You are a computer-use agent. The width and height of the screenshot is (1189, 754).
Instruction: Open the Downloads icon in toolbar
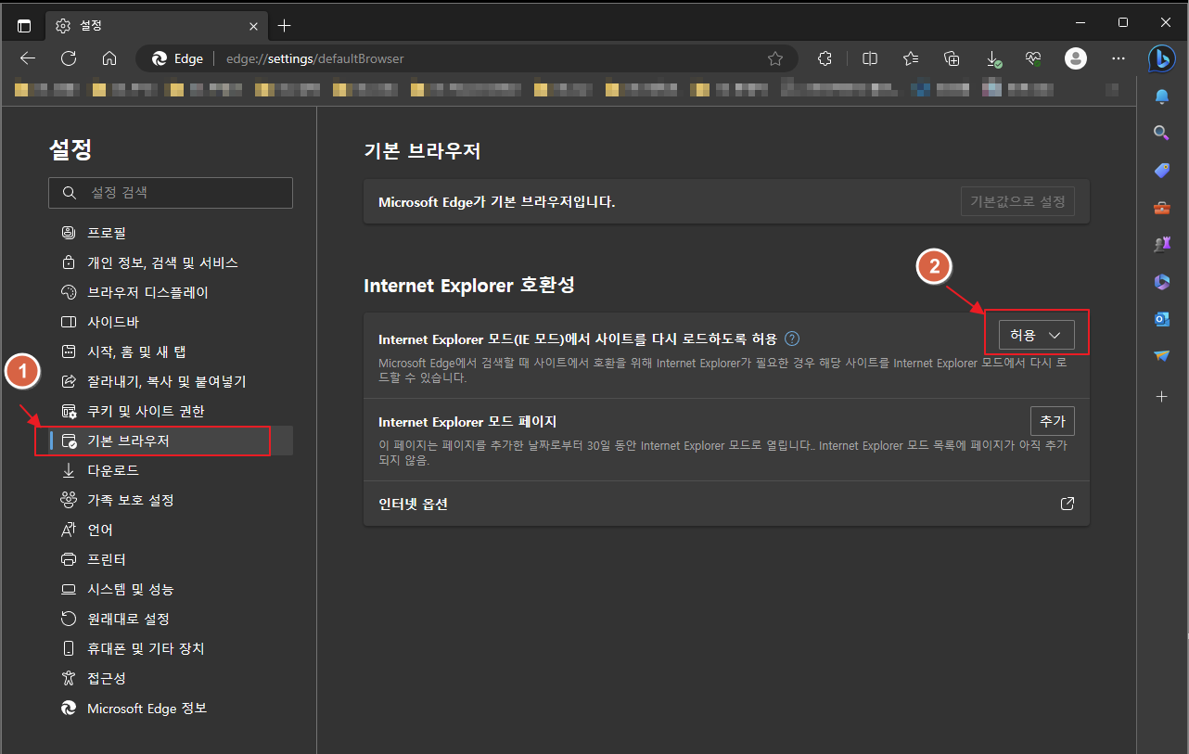(x=993, y=58)
